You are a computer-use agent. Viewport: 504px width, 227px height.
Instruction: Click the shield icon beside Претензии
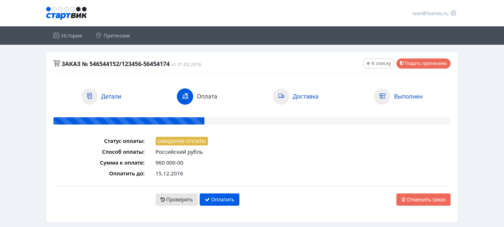pos(98,36)
